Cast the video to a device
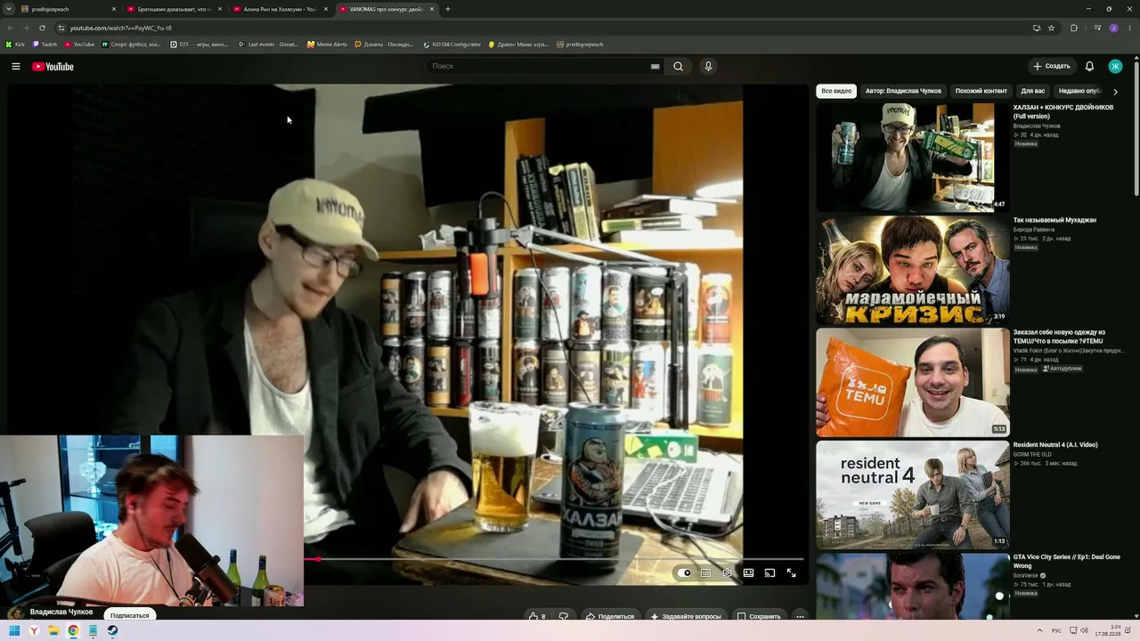1140x641 pixels. coord(769,573)
